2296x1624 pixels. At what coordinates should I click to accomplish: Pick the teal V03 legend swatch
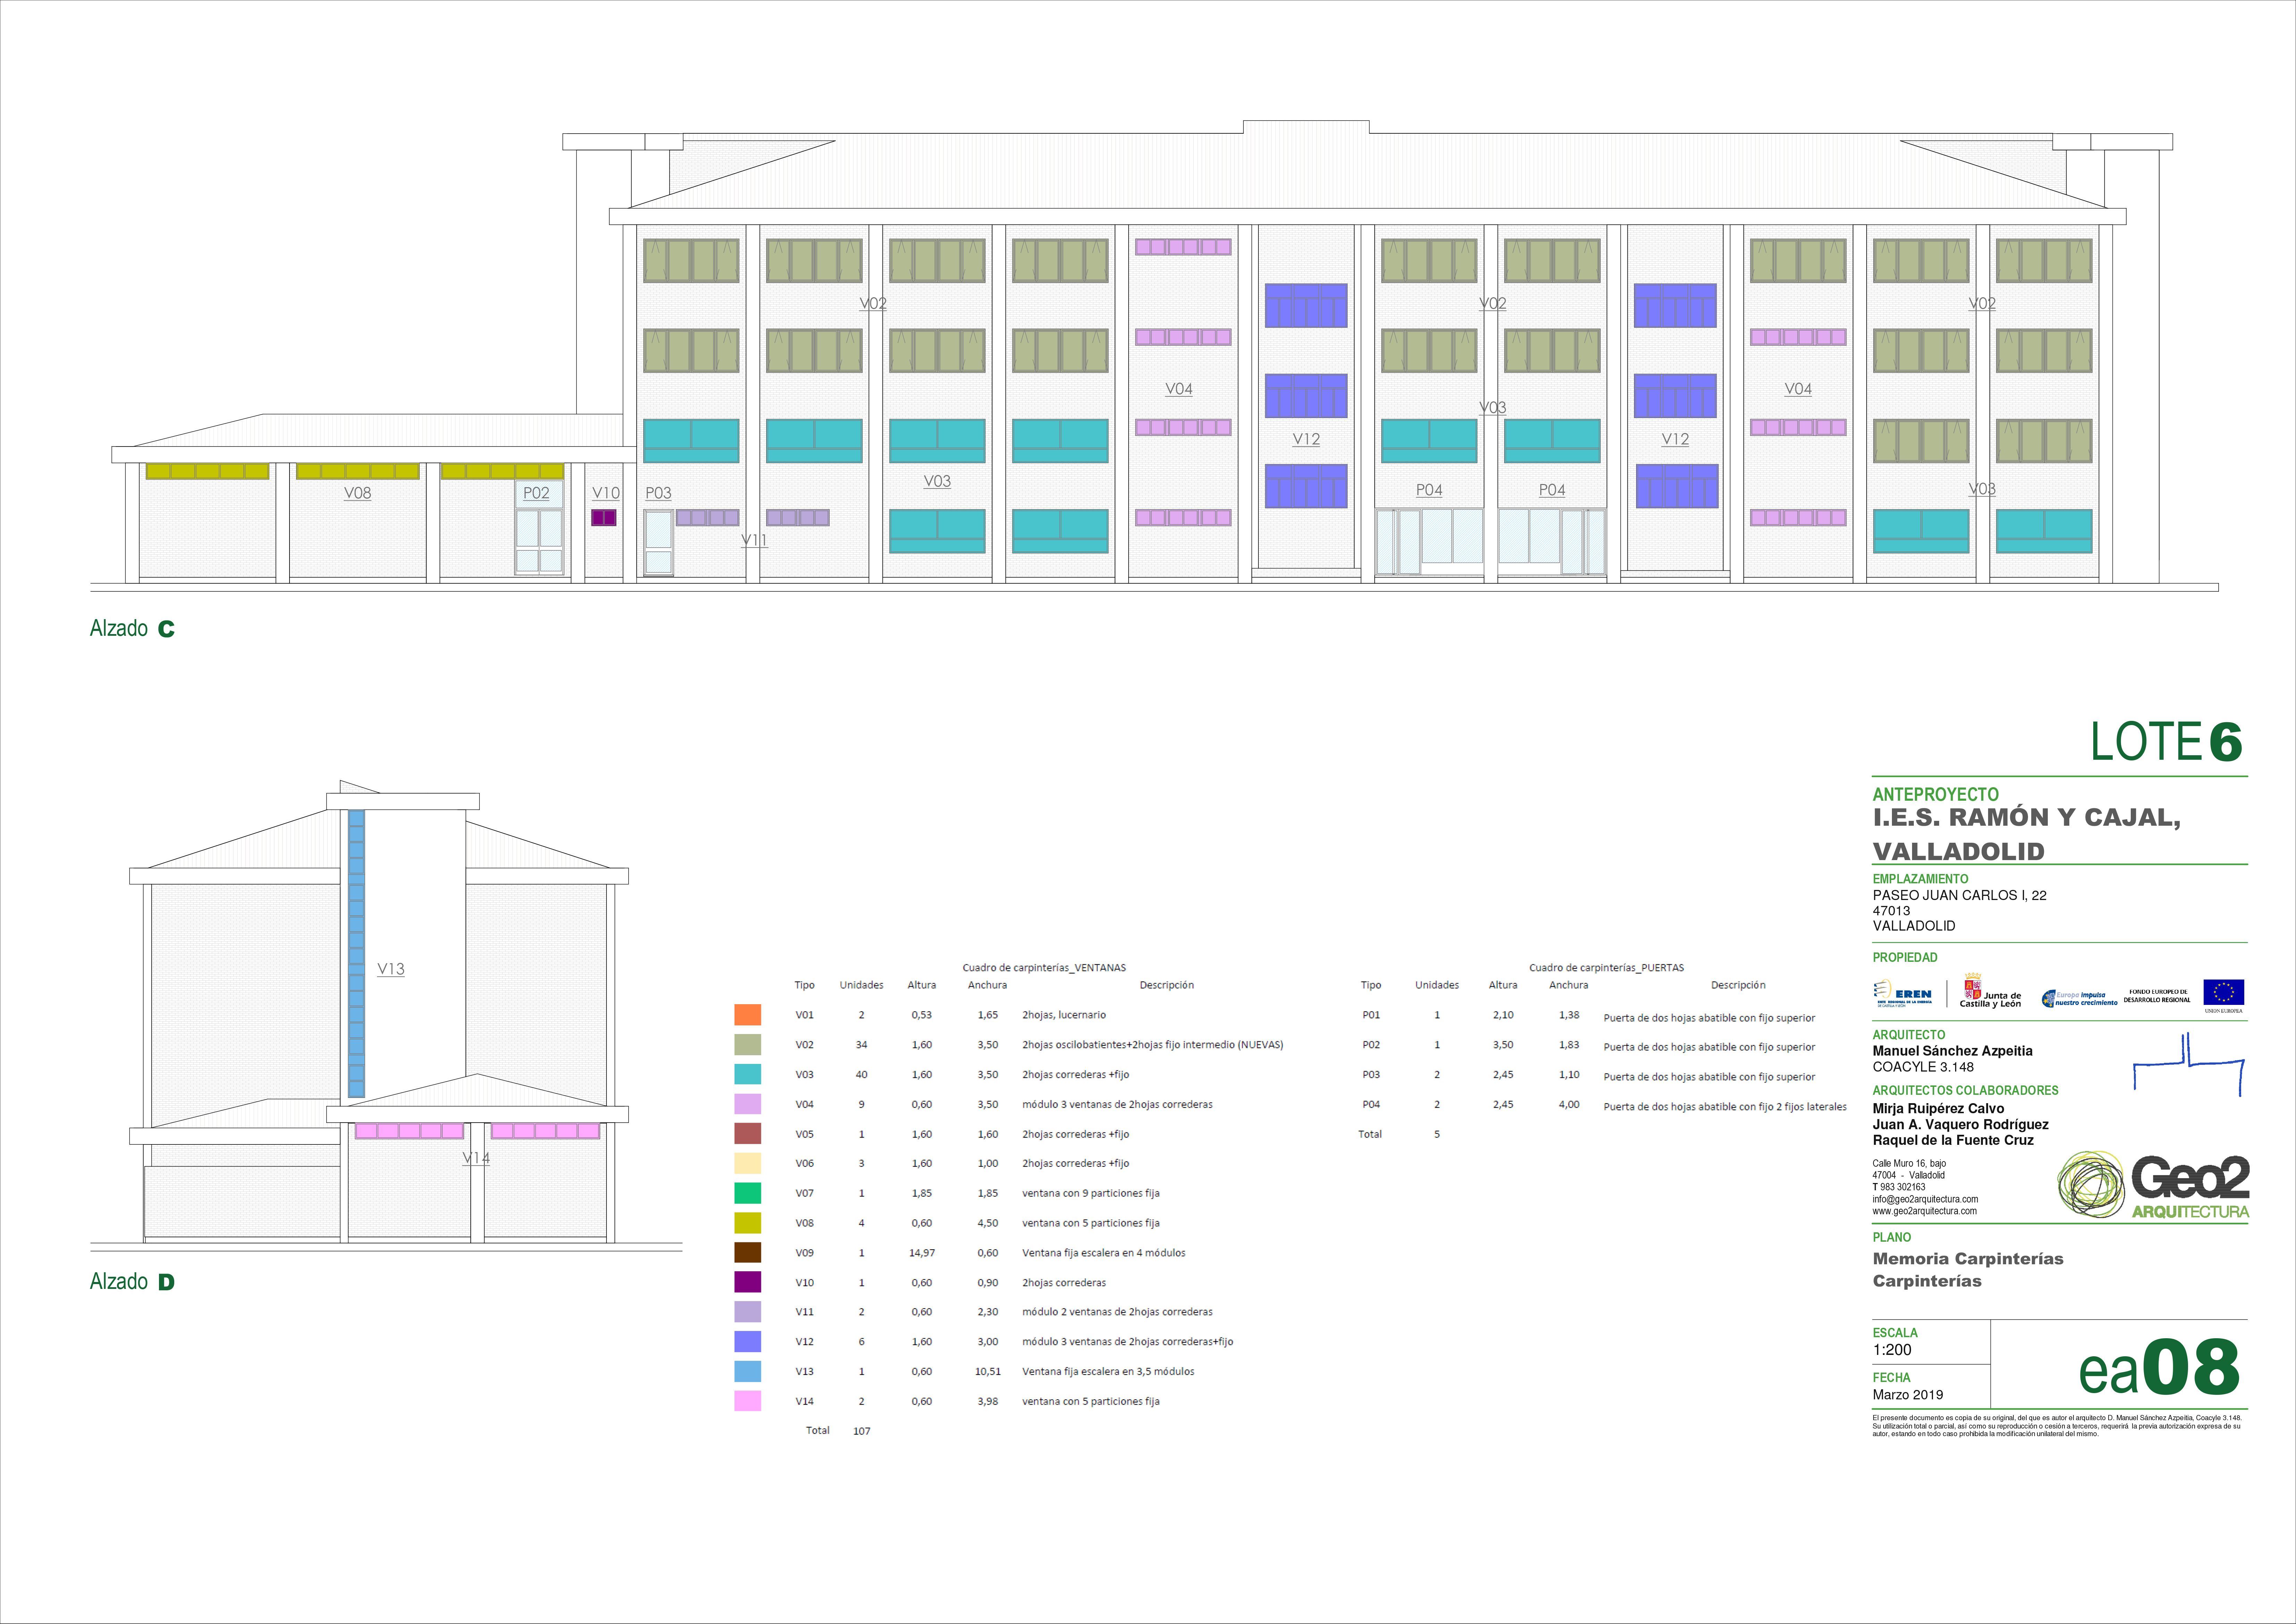748,1074
